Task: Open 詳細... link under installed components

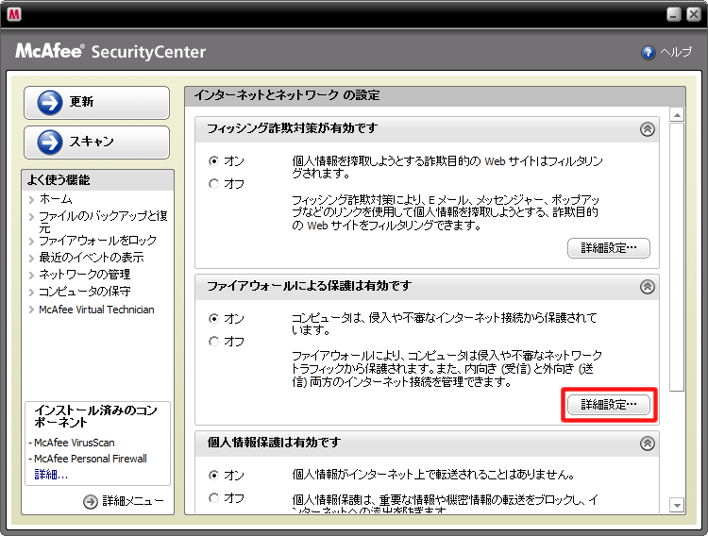Action: (x=51, y=475)
